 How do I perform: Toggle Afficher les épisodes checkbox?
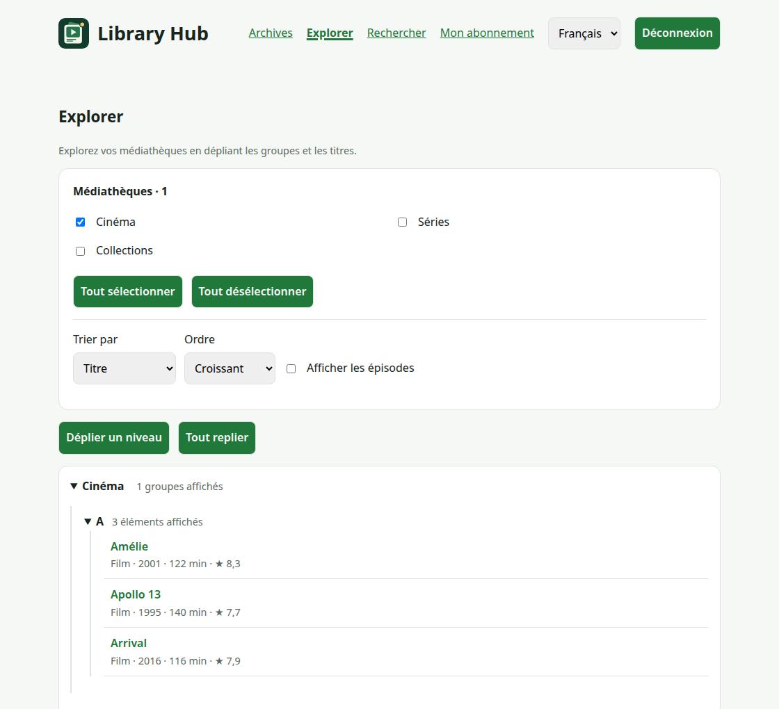click(291, 368)
